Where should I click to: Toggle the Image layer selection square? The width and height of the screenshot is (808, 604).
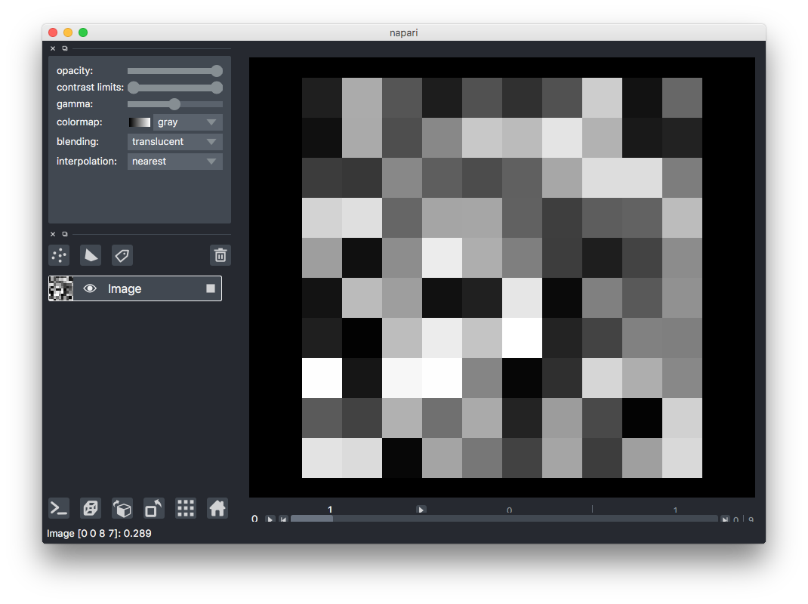[x=210, y=288]
